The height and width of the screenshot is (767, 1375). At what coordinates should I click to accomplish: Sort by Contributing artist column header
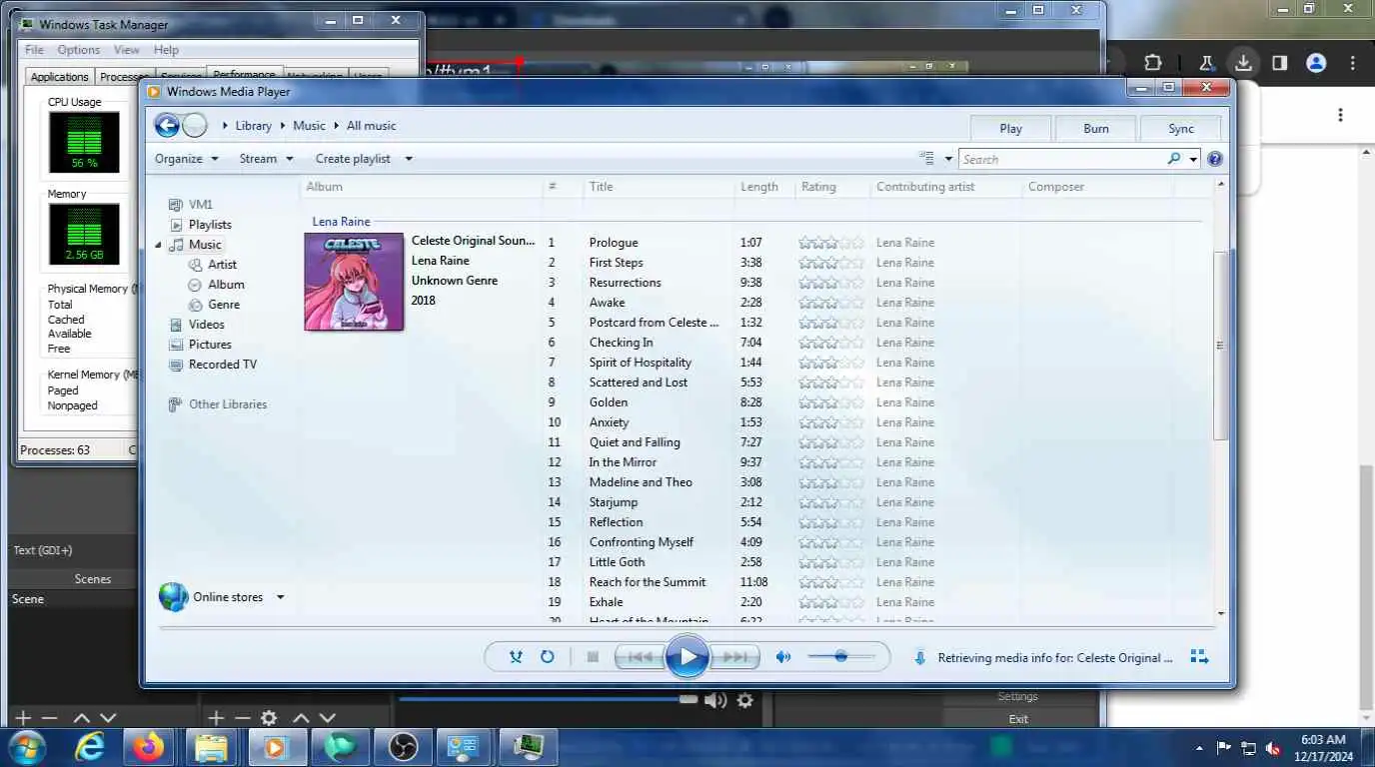pyautogui.click(x=945, y=187)
